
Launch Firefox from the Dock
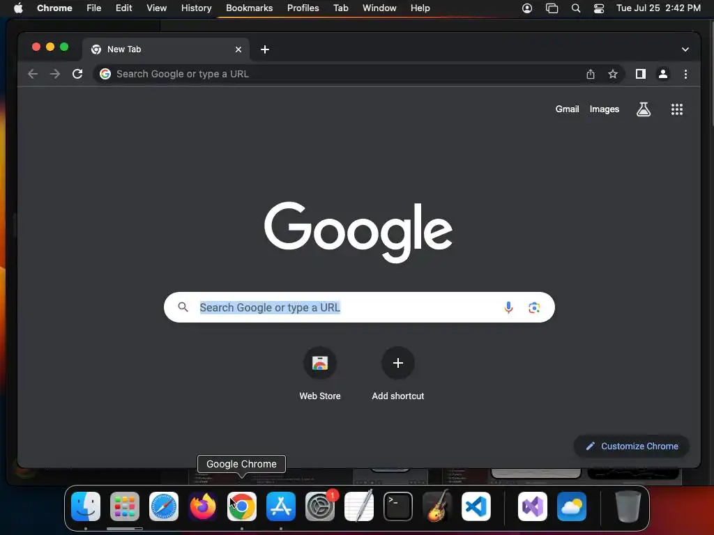[203, 506]
